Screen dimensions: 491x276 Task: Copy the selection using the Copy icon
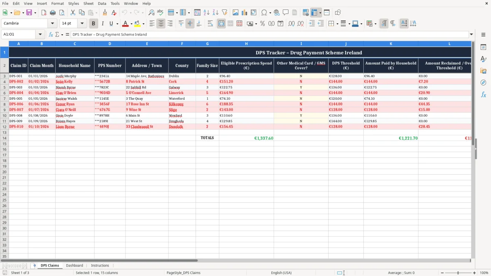click(x=82, y=13)
